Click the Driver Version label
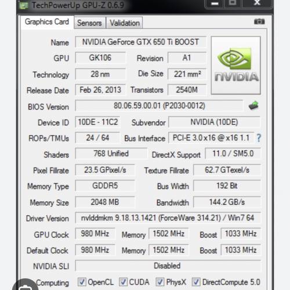The image size is (290, 290). click(48, 219)
